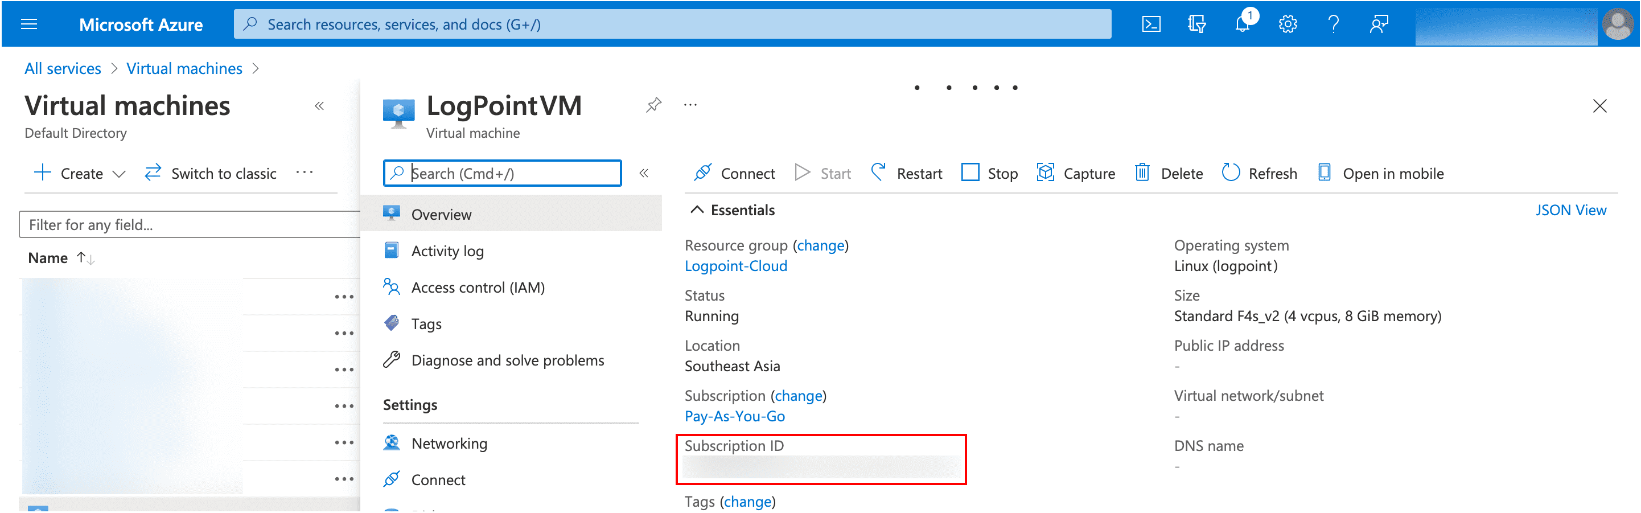This screenshot has width=1641, height=513.
Task: Toggle the Name column sort order
Action: 85,257
